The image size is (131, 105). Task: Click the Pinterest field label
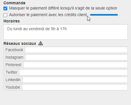pos(14,65)
